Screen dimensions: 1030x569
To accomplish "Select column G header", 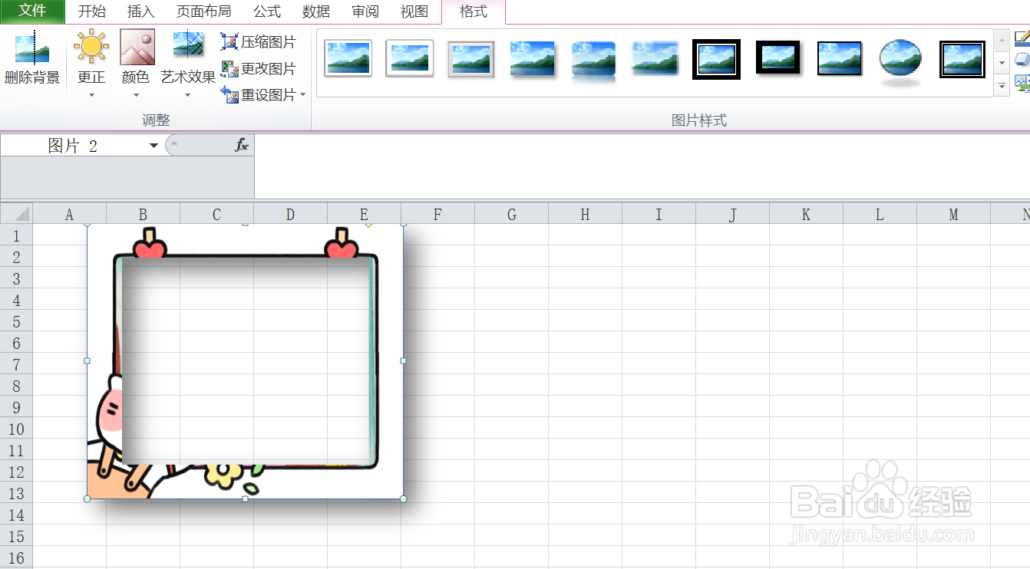I will [x=511, y=214].
